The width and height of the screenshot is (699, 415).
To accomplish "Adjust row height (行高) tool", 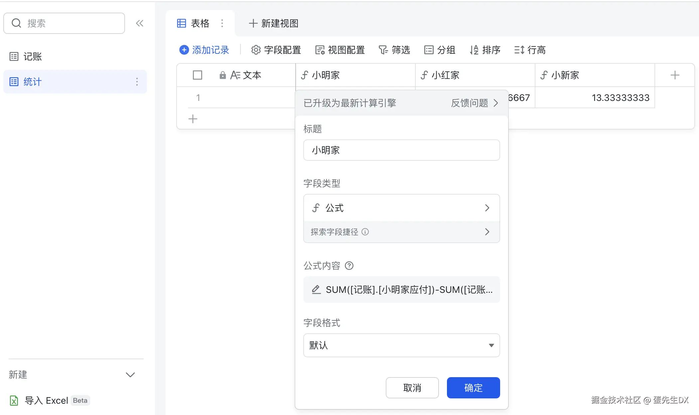I will click(530, 50).
